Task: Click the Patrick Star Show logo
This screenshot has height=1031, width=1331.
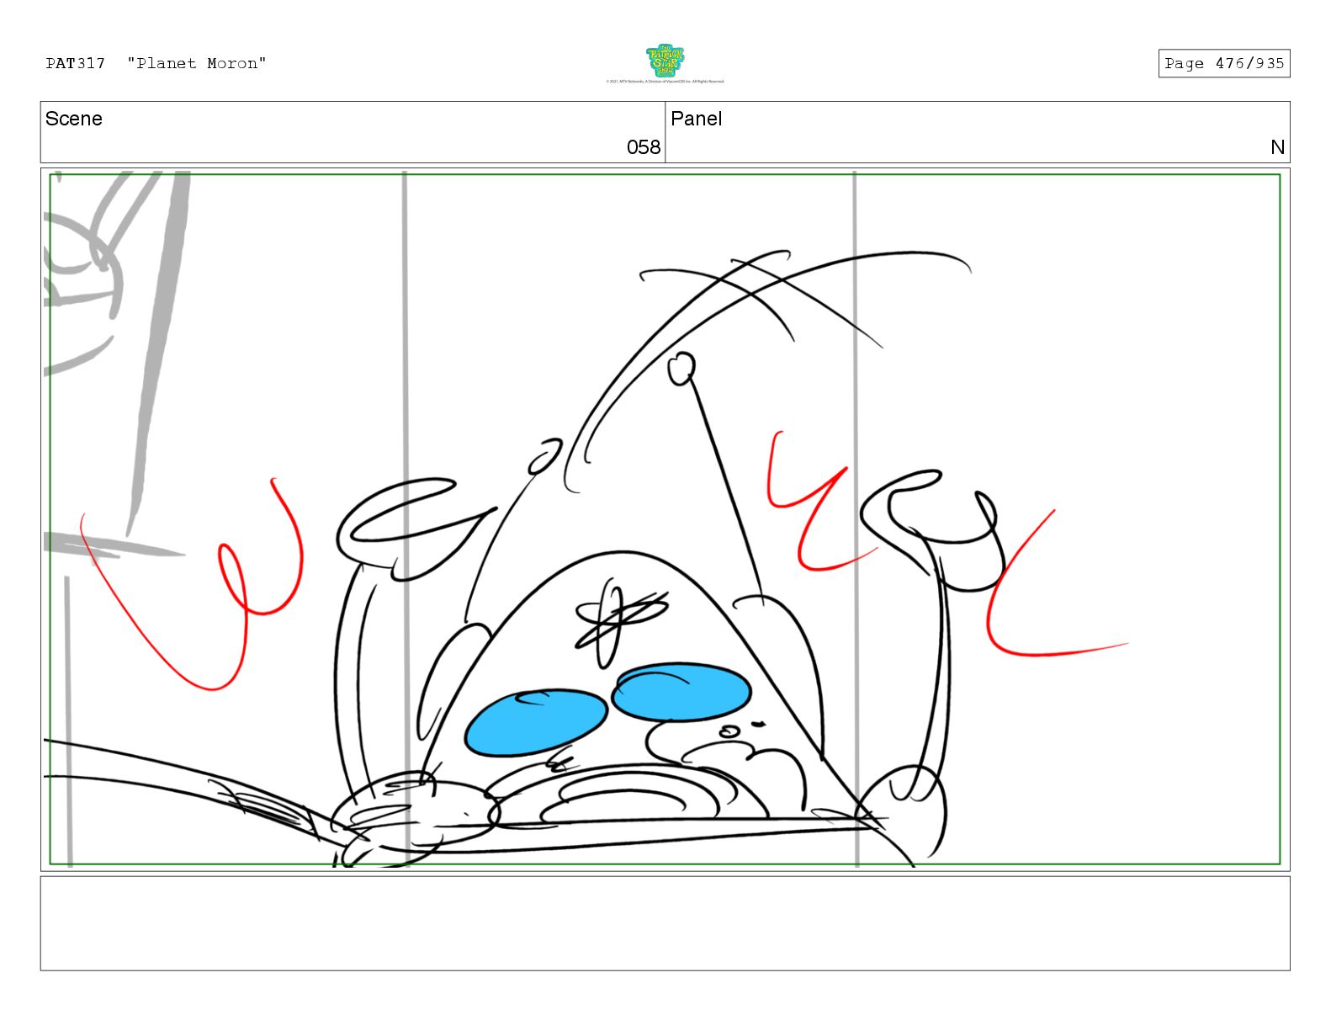Action: [665, 61]
